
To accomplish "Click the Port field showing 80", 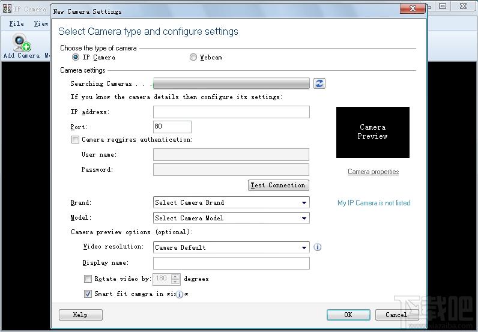I will pyautogui.click(x=172, y=127).
